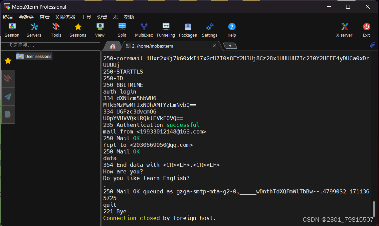
Task: Select the User sessions tree item
Action: click(x=34, y=56)
